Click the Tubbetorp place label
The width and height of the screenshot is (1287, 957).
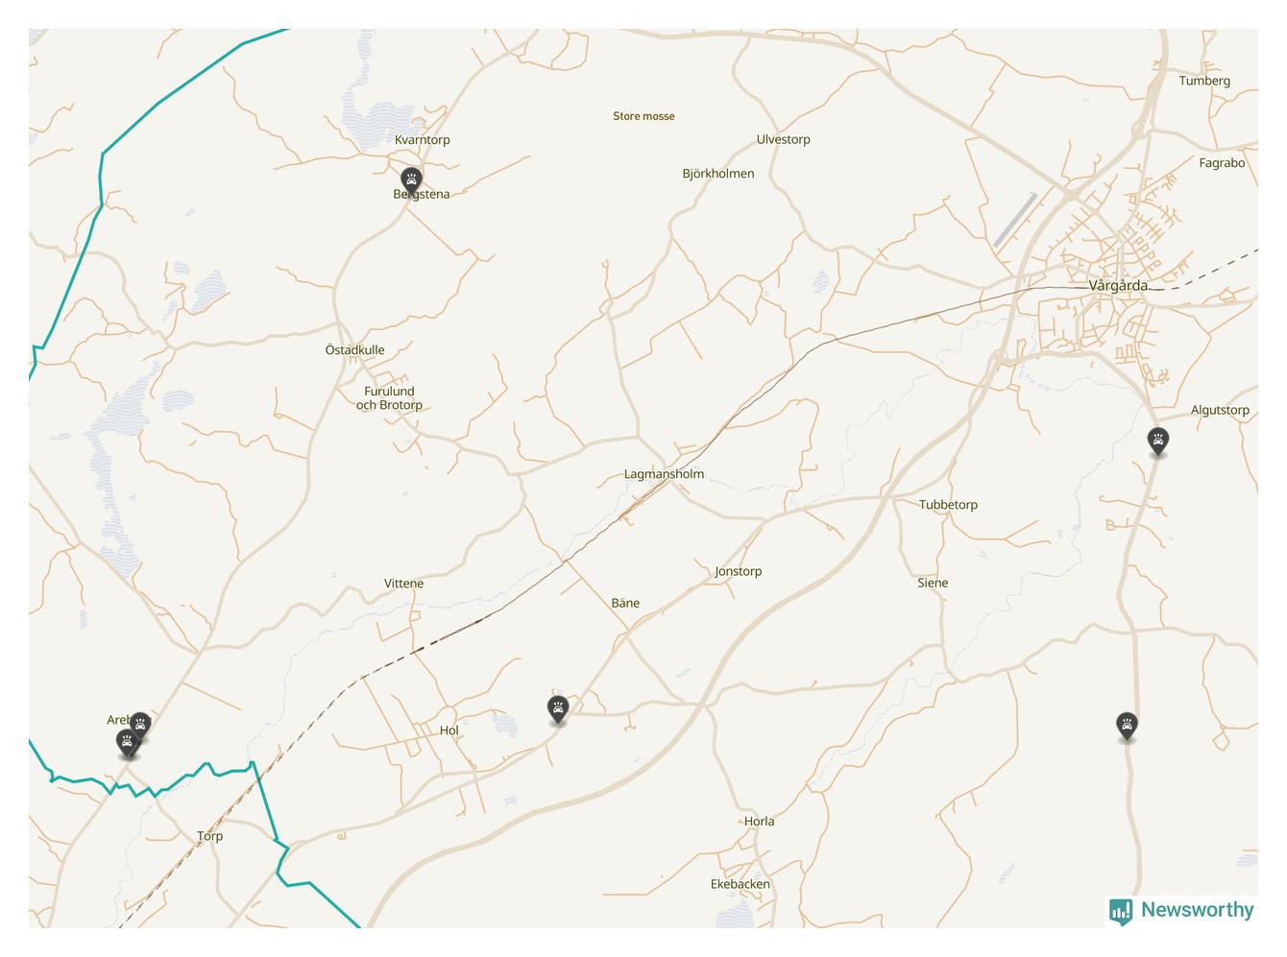tap(948, 505)
